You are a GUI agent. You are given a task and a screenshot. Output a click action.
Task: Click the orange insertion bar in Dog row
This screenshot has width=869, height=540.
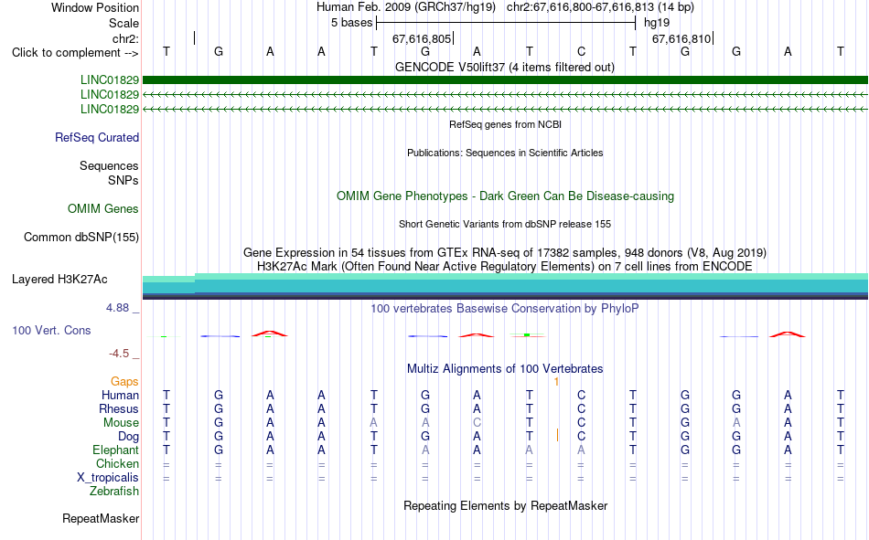[557, 436]
